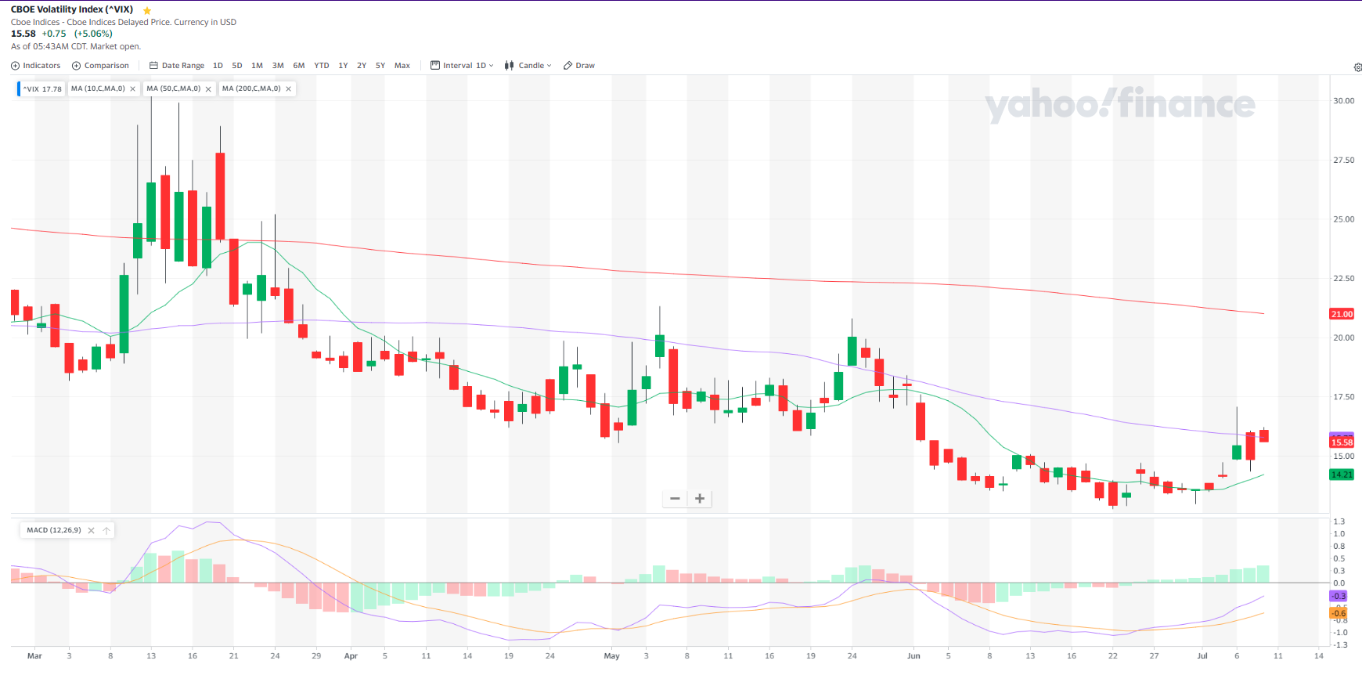Viewport: 1362px width, 675px height.
Task: Remove the MA (50,C,MA,0) indicator
Action: (208, 89)
